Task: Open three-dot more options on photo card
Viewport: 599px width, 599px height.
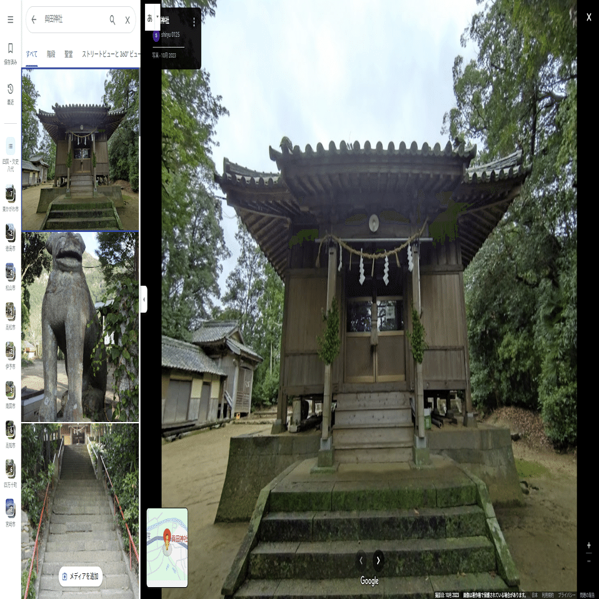Action: pyautogui.click(x=194, y=22)
